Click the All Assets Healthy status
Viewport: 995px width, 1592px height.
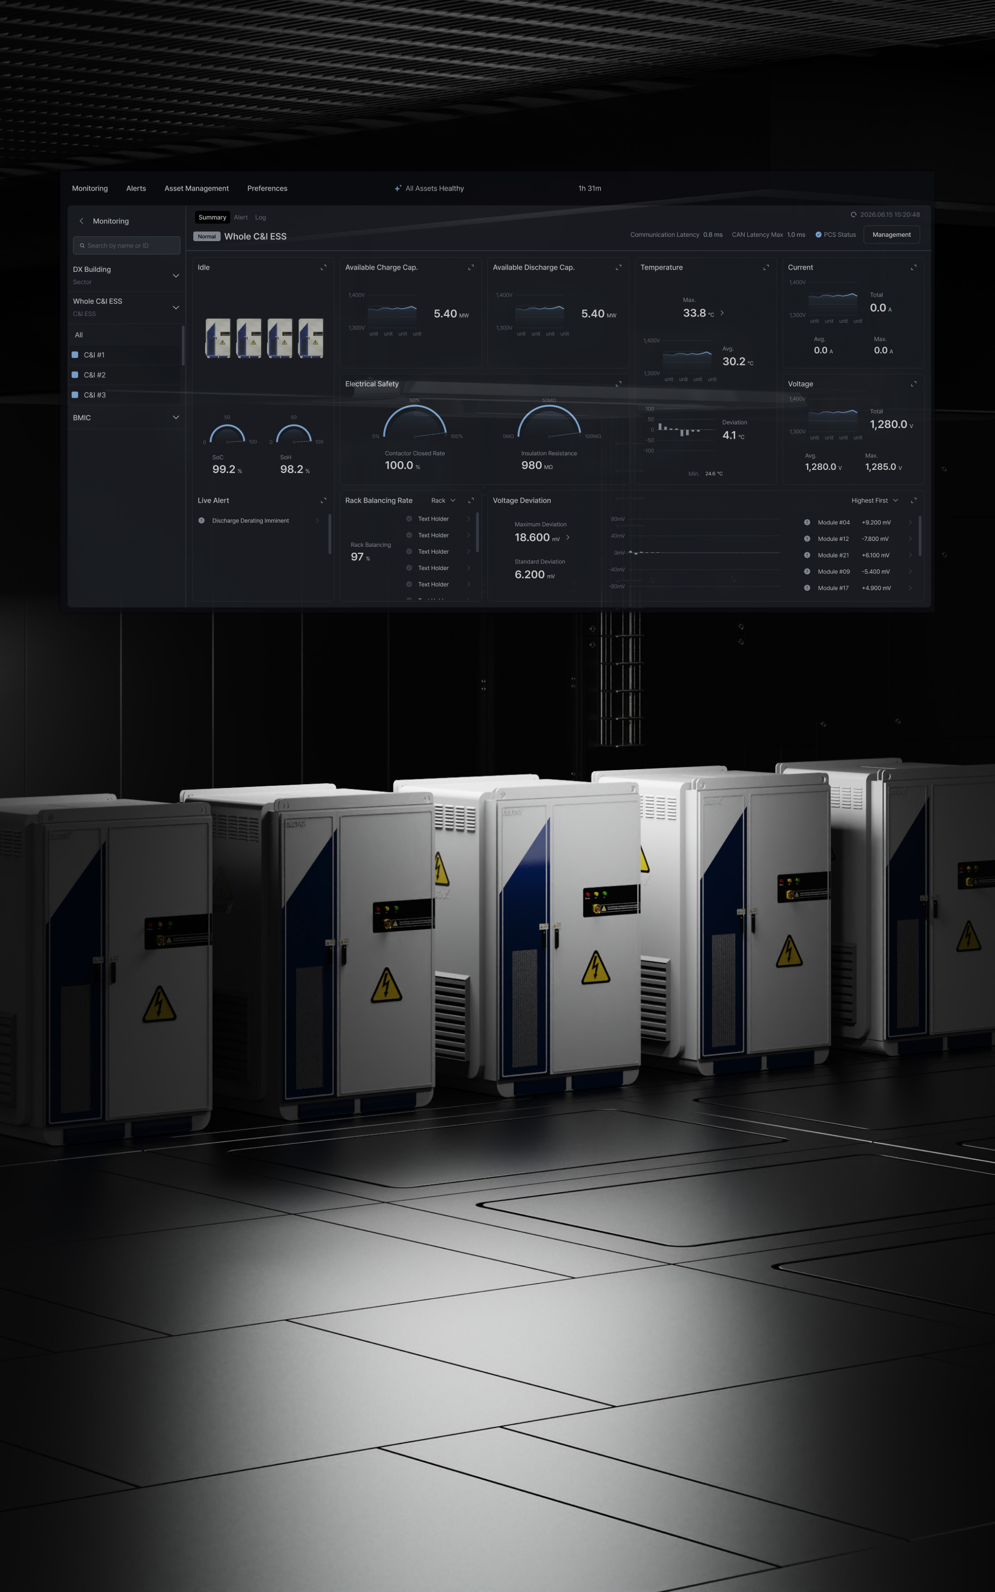click(435, 188)
